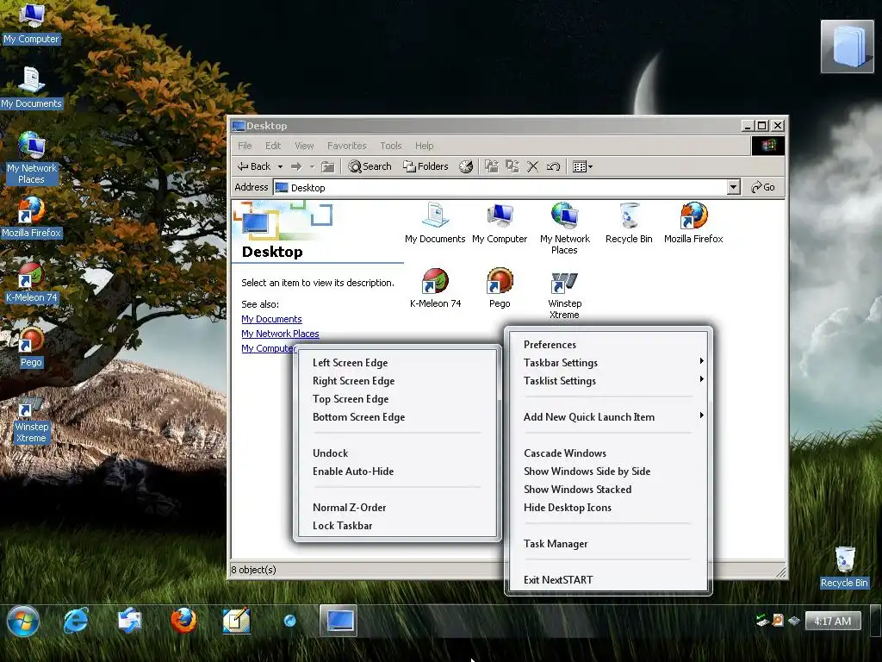Switch to Desktop window task on taskbar

pyautogui.click(x=339, y=621)
